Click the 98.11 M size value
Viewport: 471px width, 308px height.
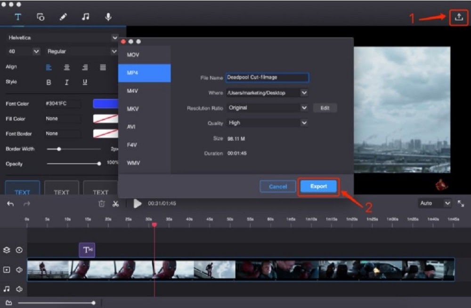click(x=236, y=139)
